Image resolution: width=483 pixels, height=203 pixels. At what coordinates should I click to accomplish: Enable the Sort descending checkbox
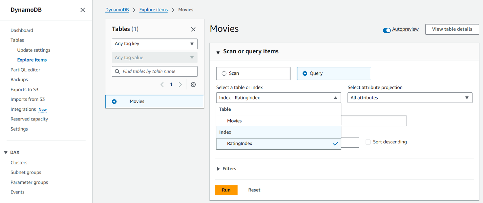[x=368, y=142]
